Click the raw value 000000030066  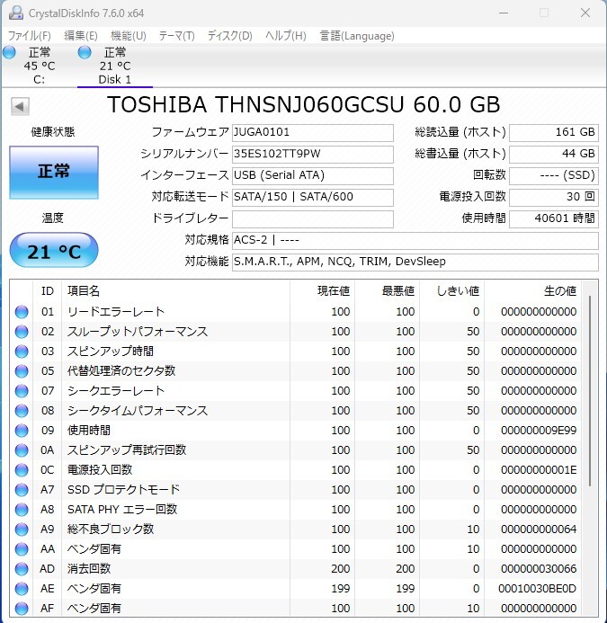539,569
